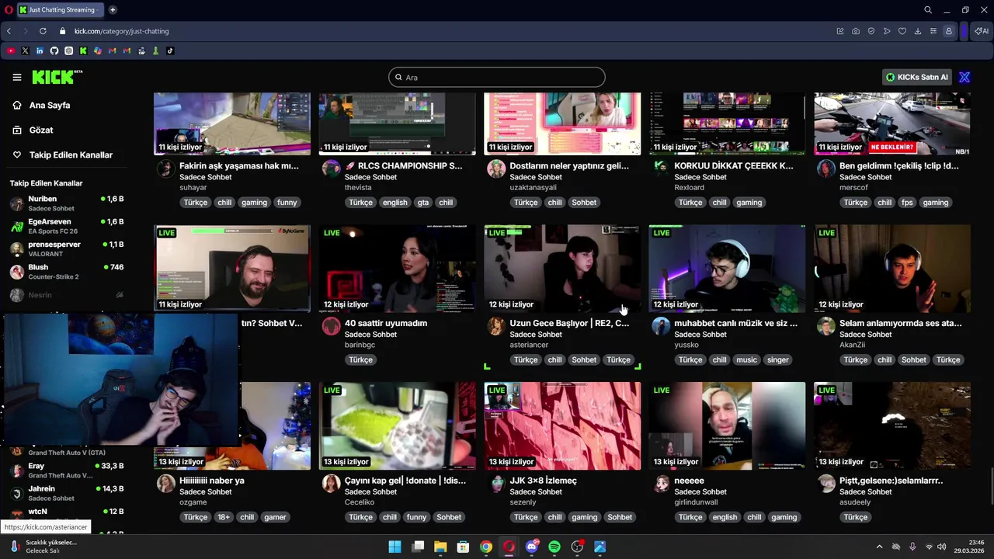The width and height of the screenshot is (994, 559).
Task: Click the 'gta' tag on thevista's stream
Action: (x=422, y=203)
